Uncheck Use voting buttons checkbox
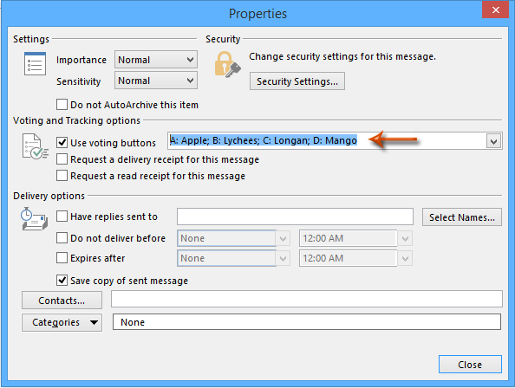Screen dimensions: 515x388 tap(62, 143)
